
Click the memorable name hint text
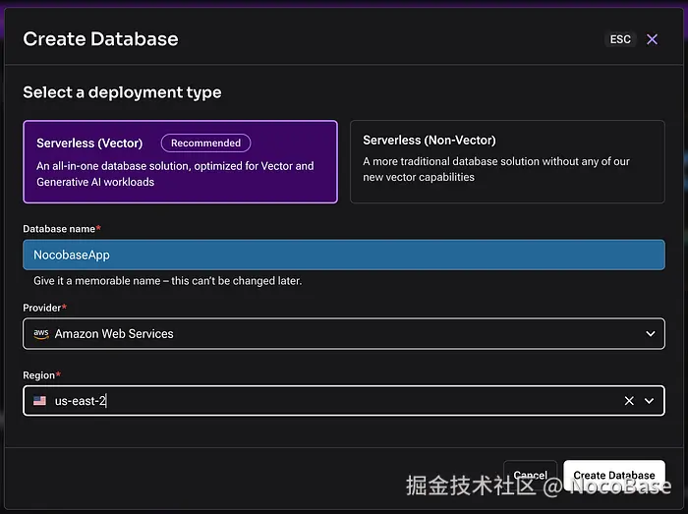tap(167, 281)
